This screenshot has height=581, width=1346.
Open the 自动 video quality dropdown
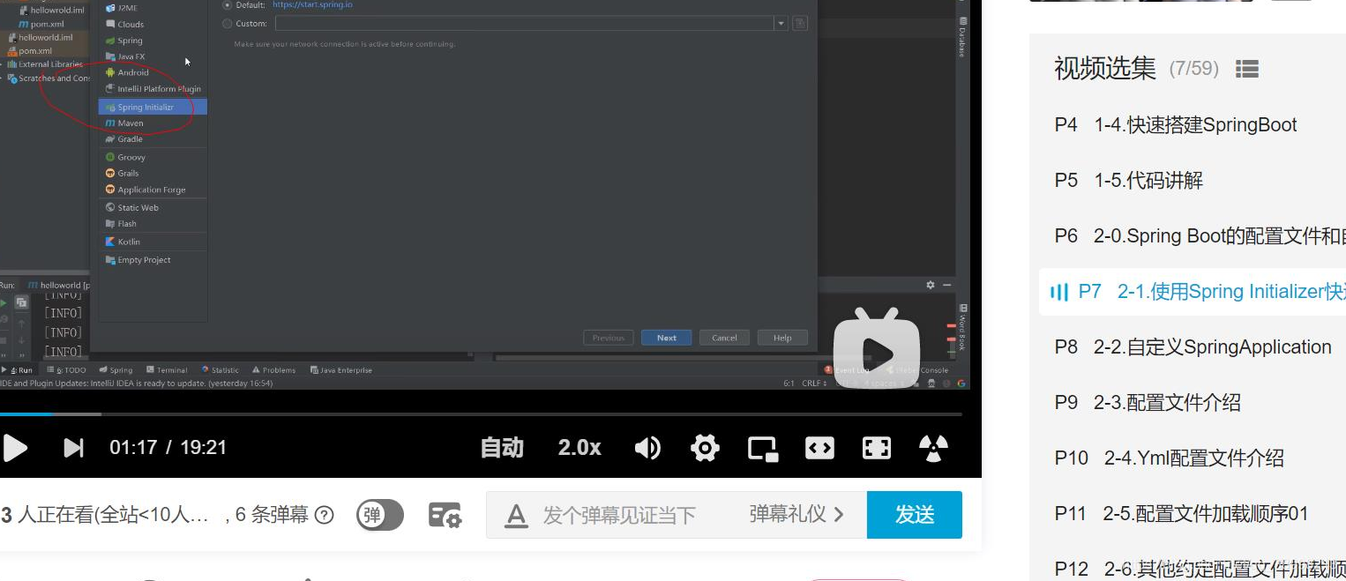pyautogui.click(x=502, y=448)
